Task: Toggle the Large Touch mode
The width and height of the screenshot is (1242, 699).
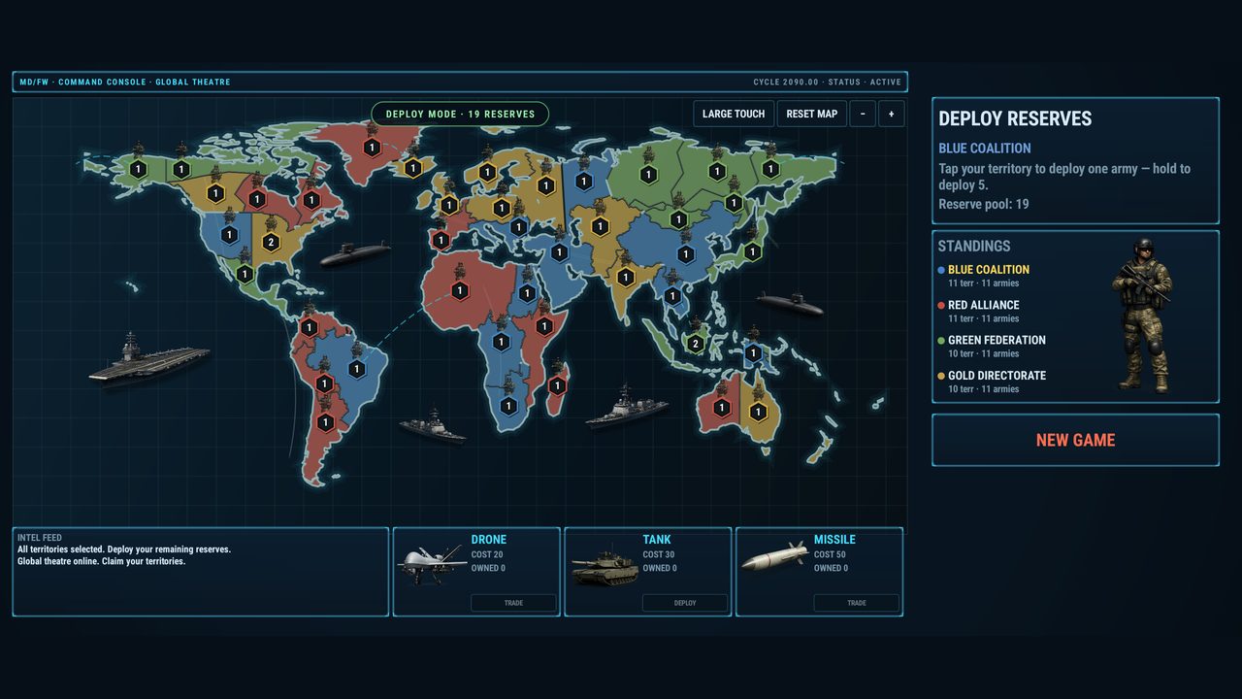Action: click(734, 114)
